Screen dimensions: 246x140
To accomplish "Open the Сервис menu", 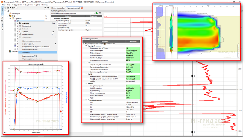I will click(x=37, y=5).
